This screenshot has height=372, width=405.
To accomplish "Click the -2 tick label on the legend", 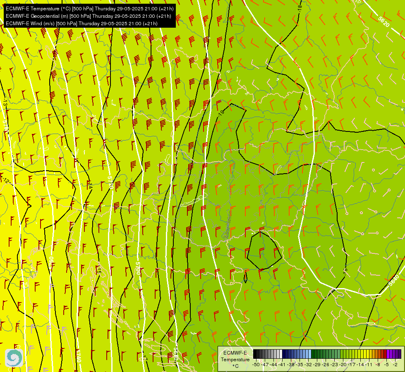I will (395, 365).
